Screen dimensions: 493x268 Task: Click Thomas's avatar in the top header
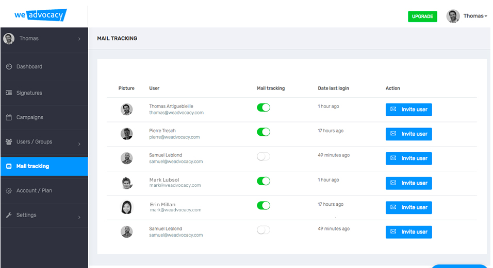(x=453, y=16)
